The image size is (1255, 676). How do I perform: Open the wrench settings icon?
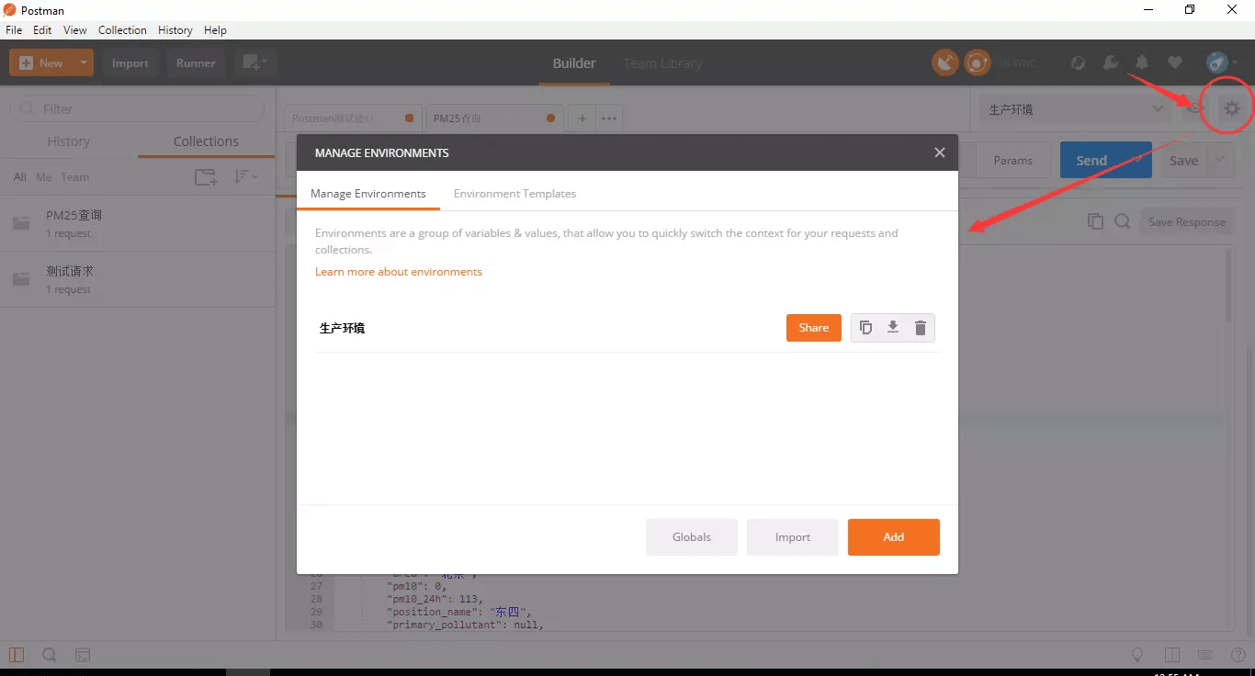tap(1111, 62)
